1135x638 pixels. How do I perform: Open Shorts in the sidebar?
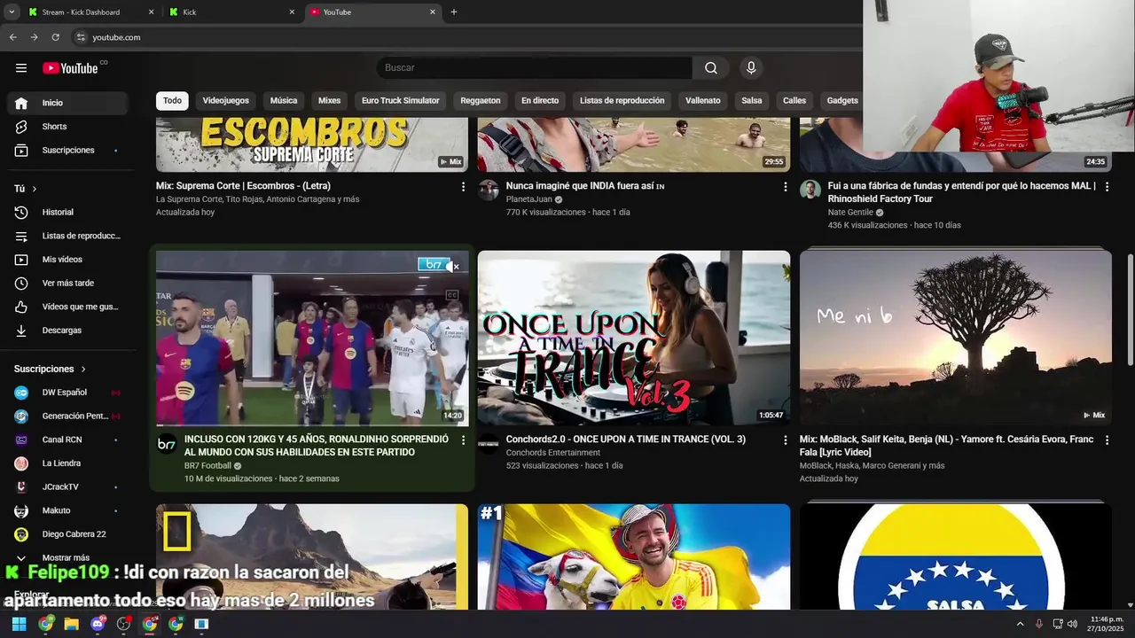pos(69,127)
